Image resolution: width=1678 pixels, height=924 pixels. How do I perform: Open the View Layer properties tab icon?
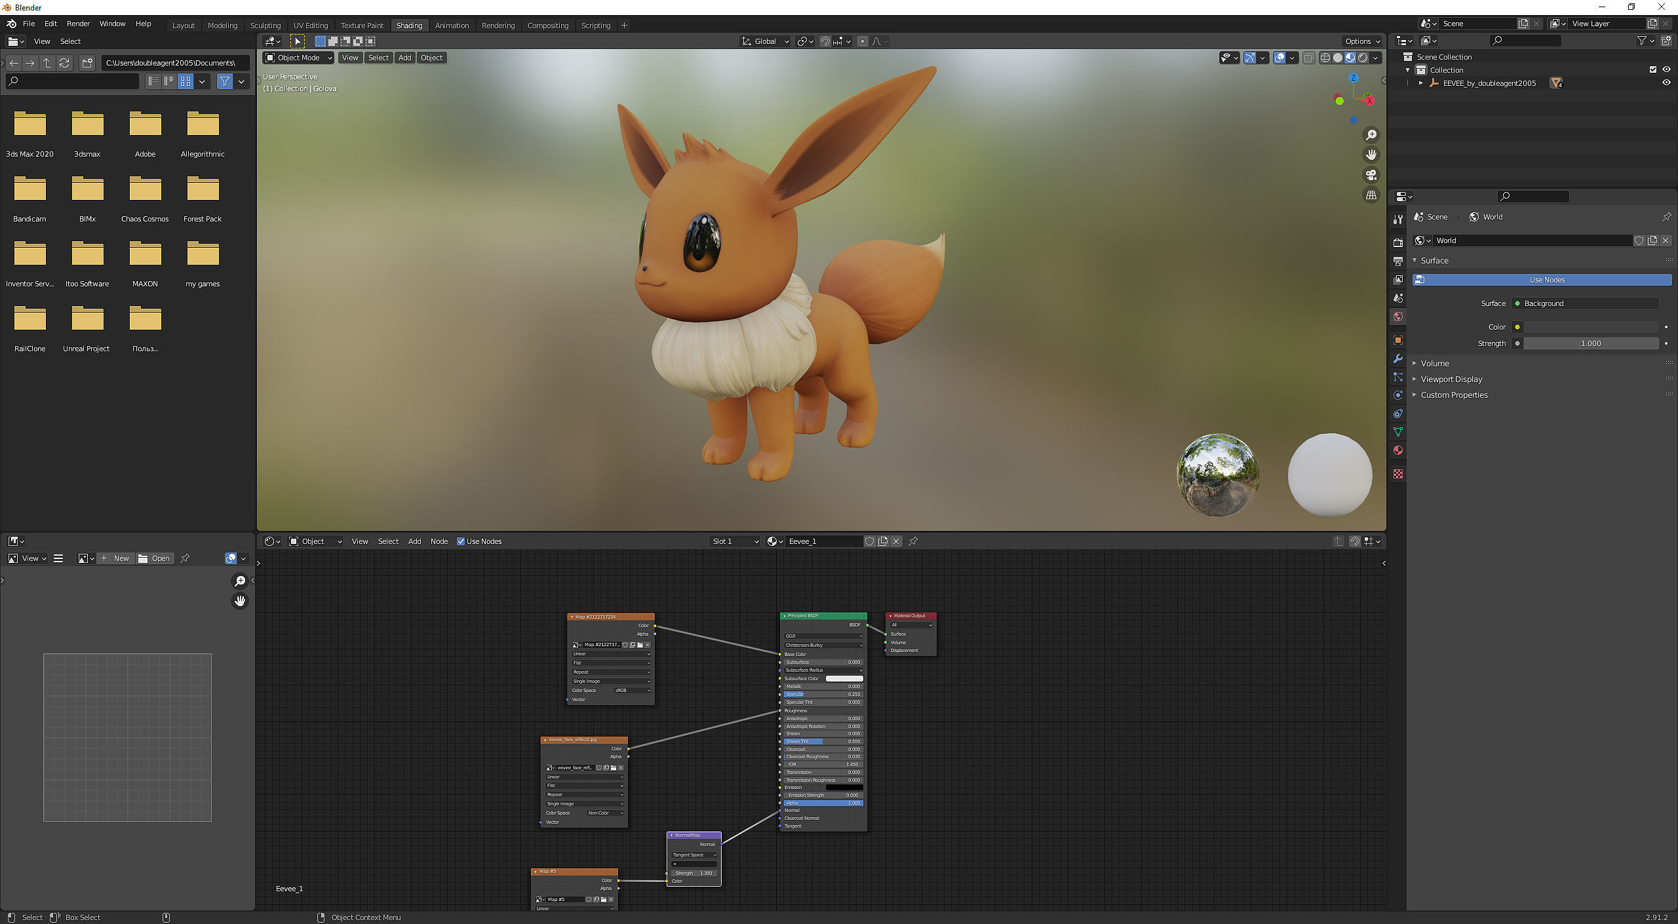(1398, 279)
